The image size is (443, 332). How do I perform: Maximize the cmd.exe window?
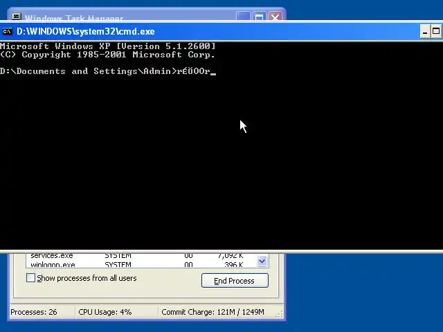(x=436, y=31)
